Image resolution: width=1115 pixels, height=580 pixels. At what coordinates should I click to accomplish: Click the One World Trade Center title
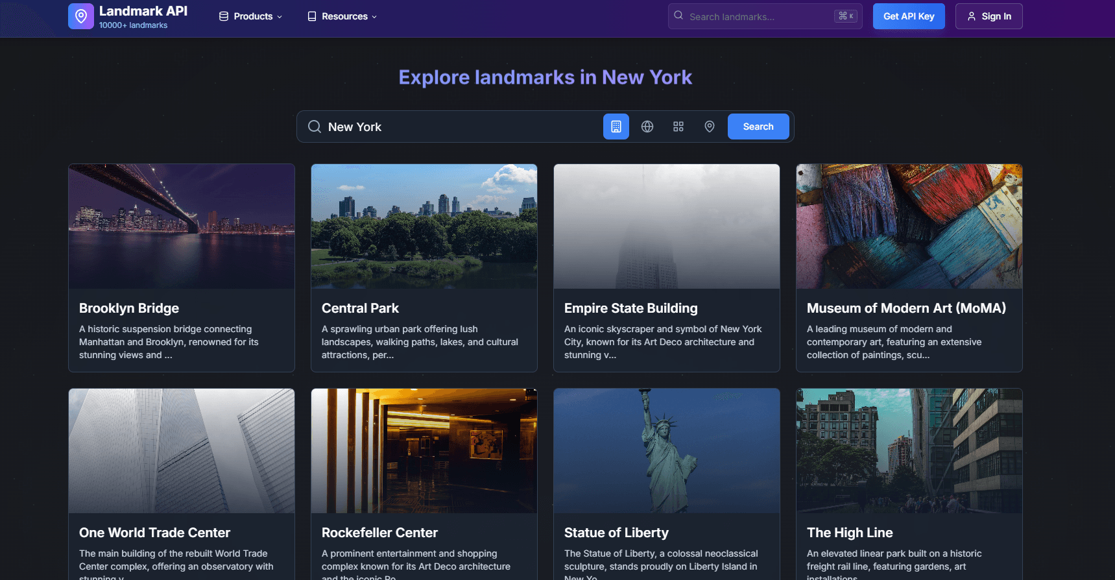[x=154, y=533]
